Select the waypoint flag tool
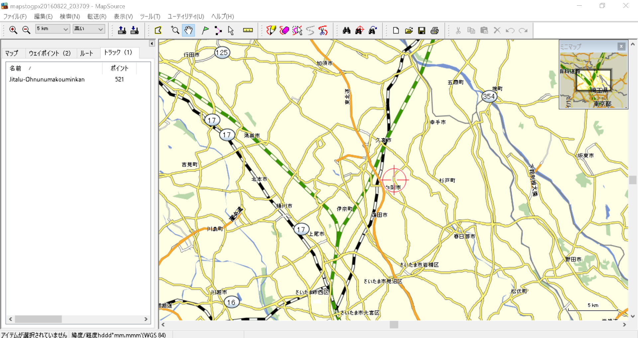Screen dimensions: 638x338 205,30
